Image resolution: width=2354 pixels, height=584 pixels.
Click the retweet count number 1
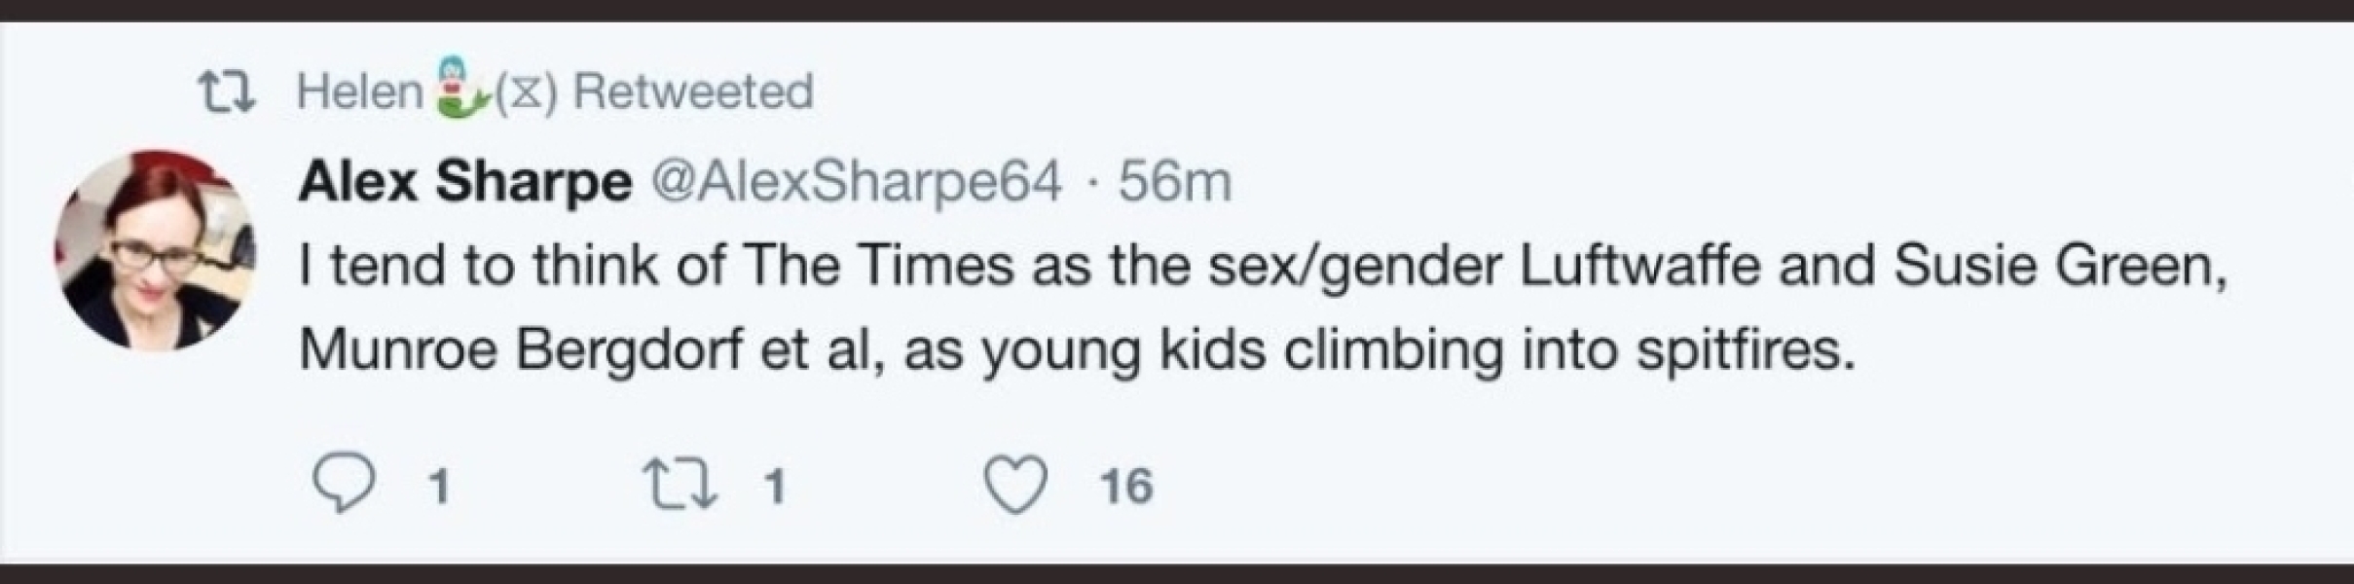774,486
